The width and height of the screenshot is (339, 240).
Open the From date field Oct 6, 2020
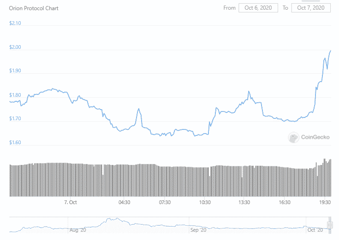coord(258,8)
